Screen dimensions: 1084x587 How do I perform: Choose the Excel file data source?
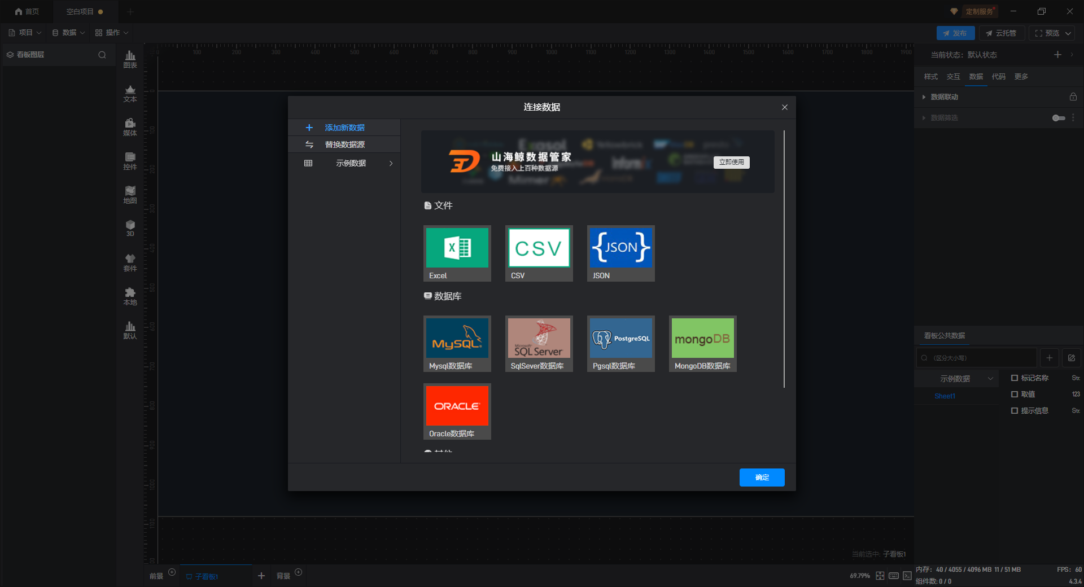tap(457, 253)
